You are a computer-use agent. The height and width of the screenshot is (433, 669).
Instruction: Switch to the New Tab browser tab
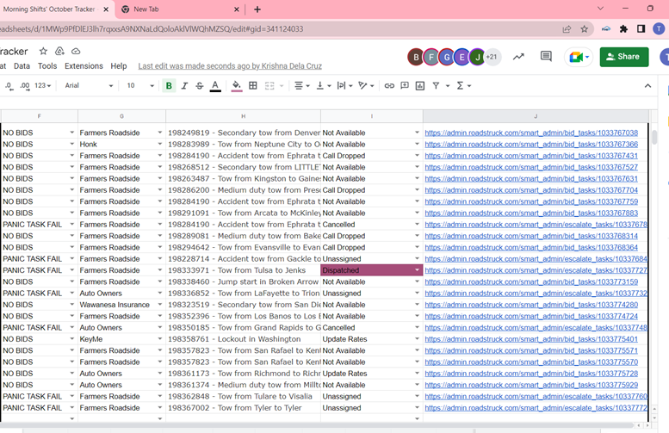[180, 9]
